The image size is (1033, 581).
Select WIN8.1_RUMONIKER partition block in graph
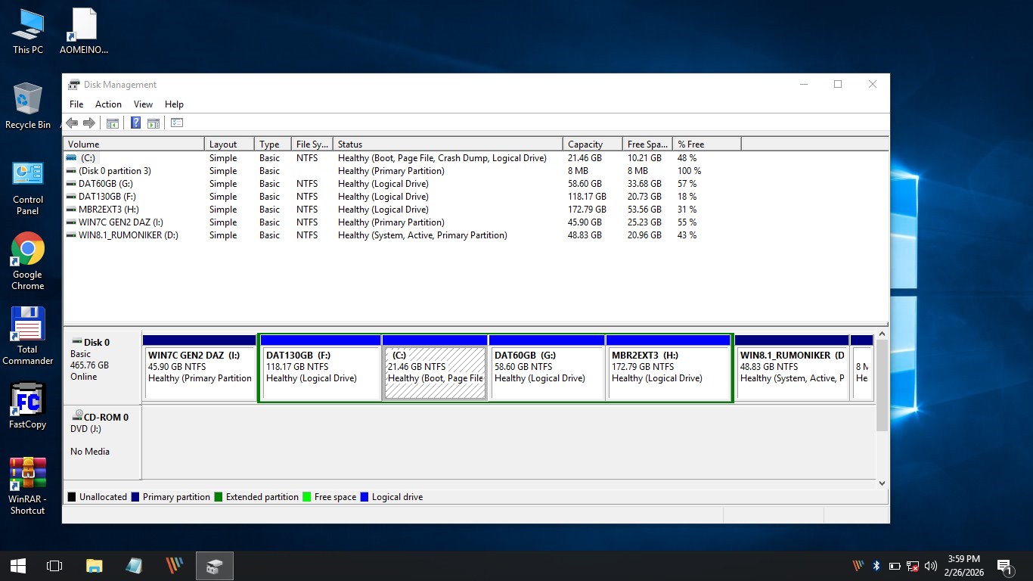point(792,368)
